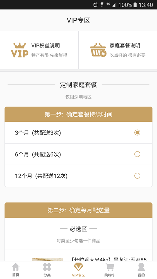
Task: Tap the 第一步 确定套餐持续时间 header
Action: point(78,114)
